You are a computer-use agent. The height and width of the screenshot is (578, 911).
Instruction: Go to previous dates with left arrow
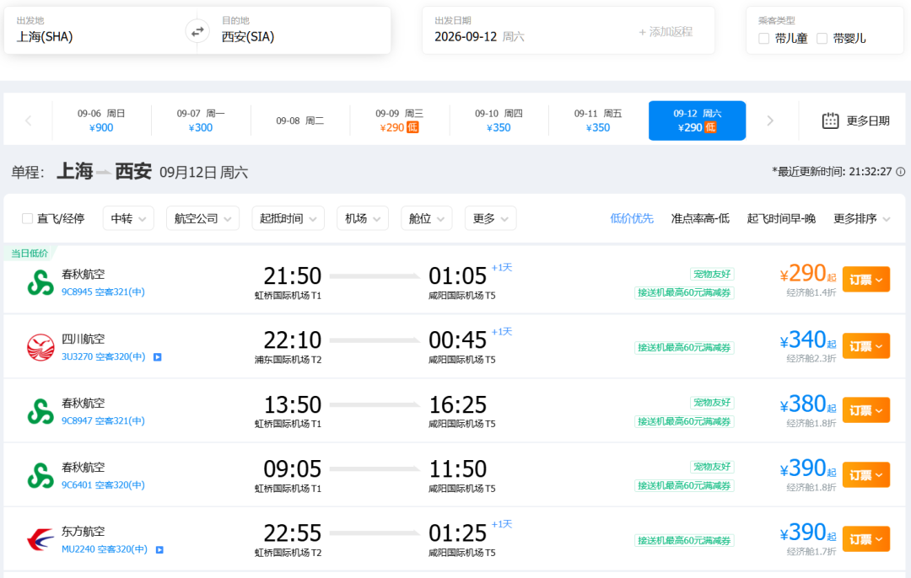[28, 120]
